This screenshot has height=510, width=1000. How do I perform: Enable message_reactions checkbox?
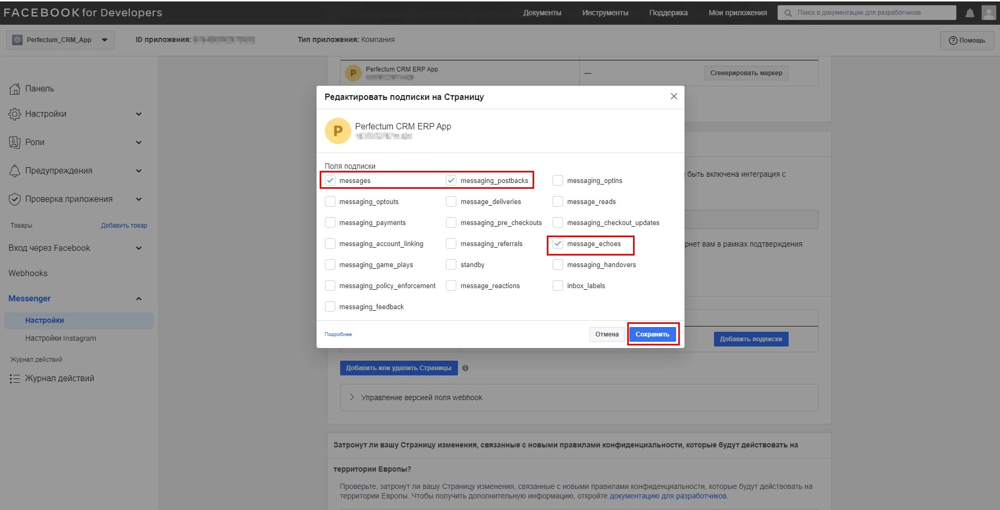point(451,285)
